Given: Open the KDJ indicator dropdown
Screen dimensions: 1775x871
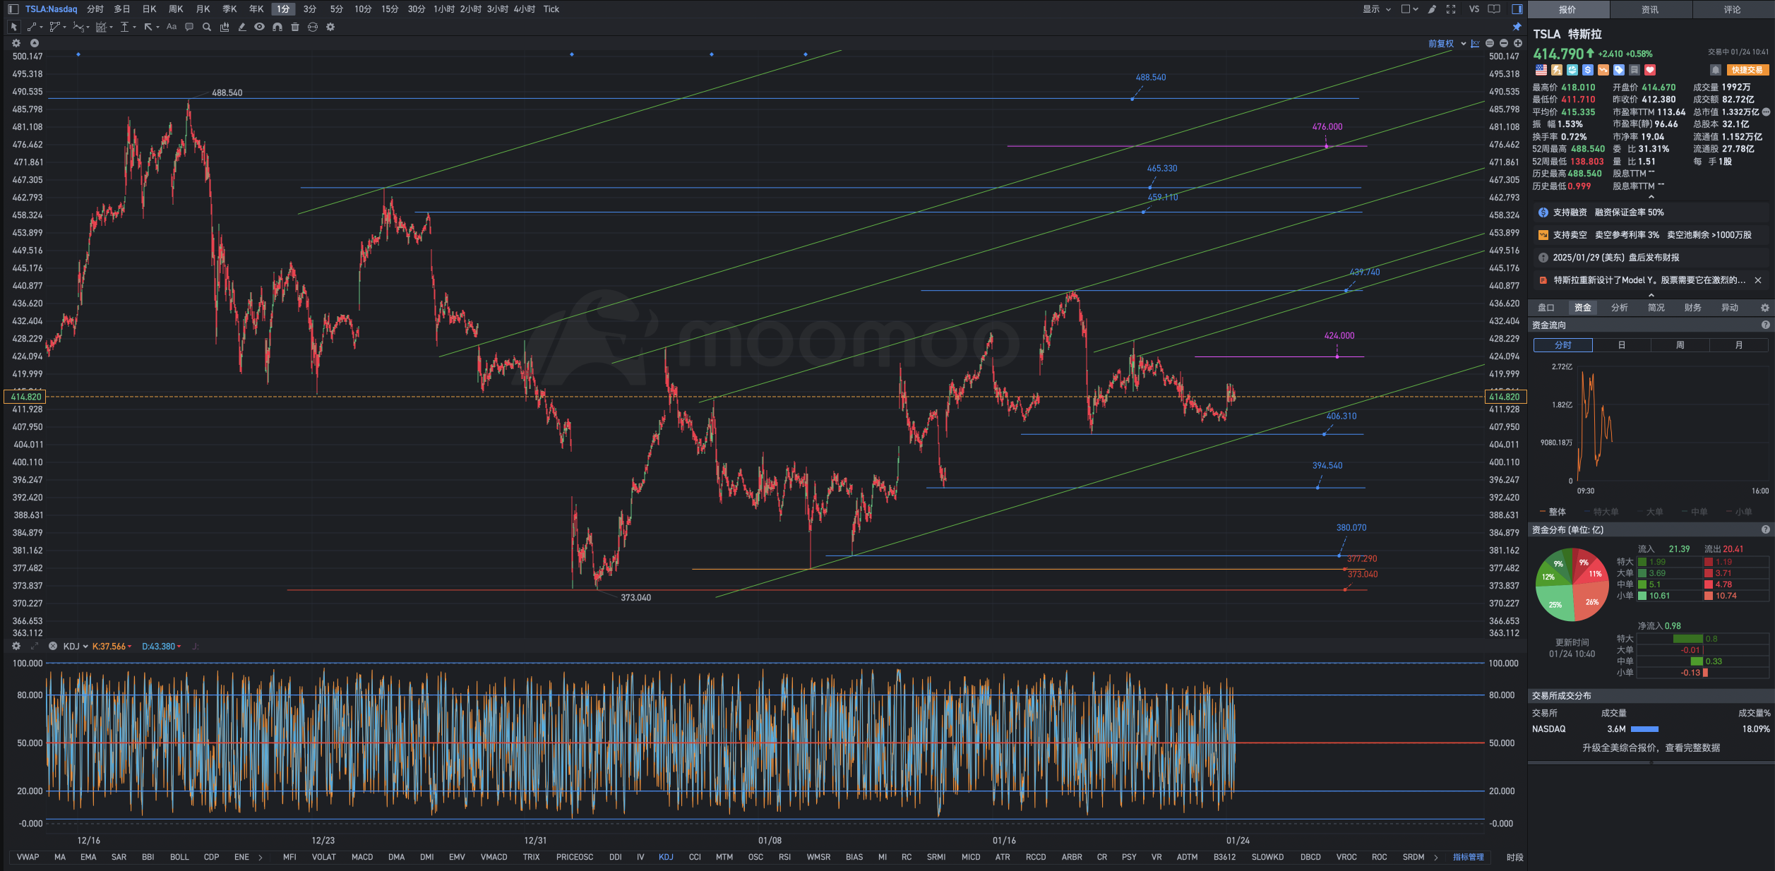Looking at the screenshot, I should click(76, 647).
